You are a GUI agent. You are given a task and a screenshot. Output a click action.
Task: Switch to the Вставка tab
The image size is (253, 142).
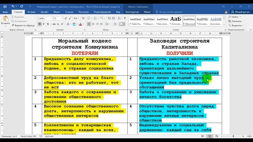32,12
